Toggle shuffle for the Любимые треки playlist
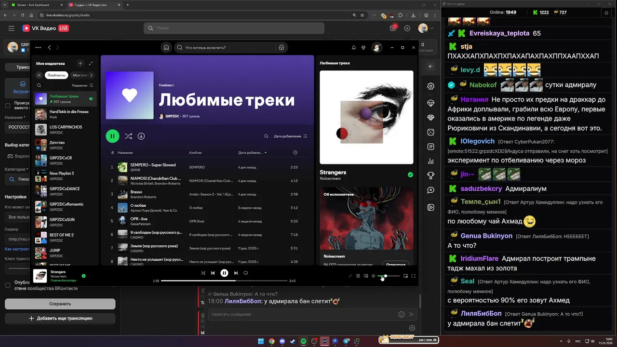This screenshot has width=617, height=347. pyautogui.click(x=128, y=136)
